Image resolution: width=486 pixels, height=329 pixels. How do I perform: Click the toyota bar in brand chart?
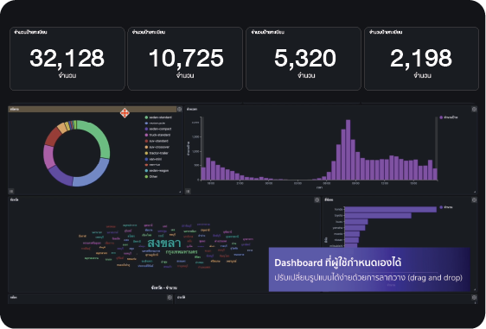pyautogui.click(x=378, y=216)
